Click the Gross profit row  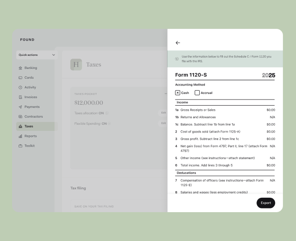coord(225,139)
